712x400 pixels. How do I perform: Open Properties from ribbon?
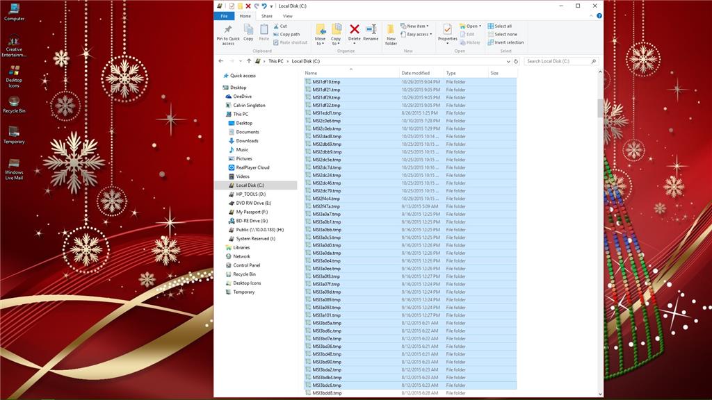coord(447,33)
